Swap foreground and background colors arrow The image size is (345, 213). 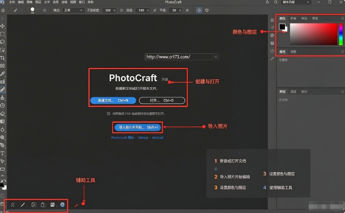coord(5,181)
